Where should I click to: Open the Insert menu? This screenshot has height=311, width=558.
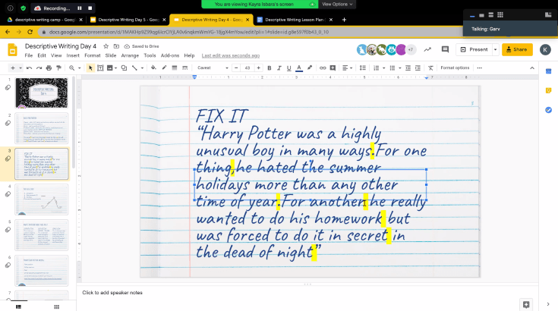pos(73,55)
